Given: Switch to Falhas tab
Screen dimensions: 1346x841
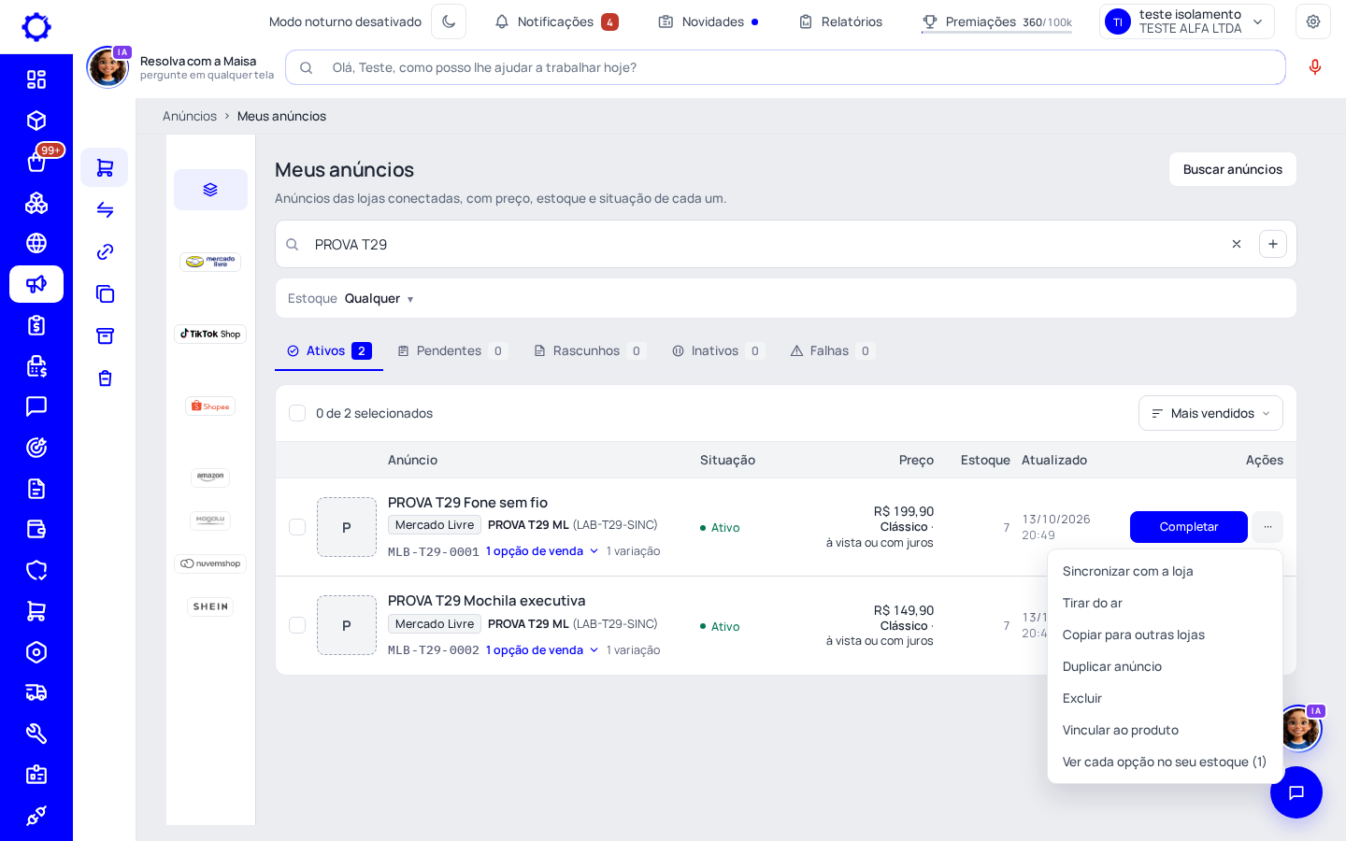Looking at the screenshot, I should click(x=833, y=350).
